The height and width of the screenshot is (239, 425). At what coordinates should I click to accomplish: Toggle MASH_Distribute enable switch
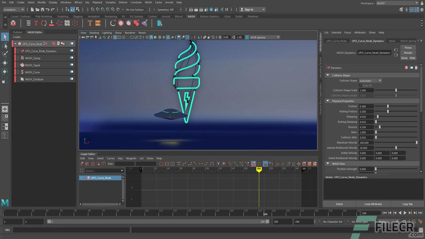coord(71,79)
